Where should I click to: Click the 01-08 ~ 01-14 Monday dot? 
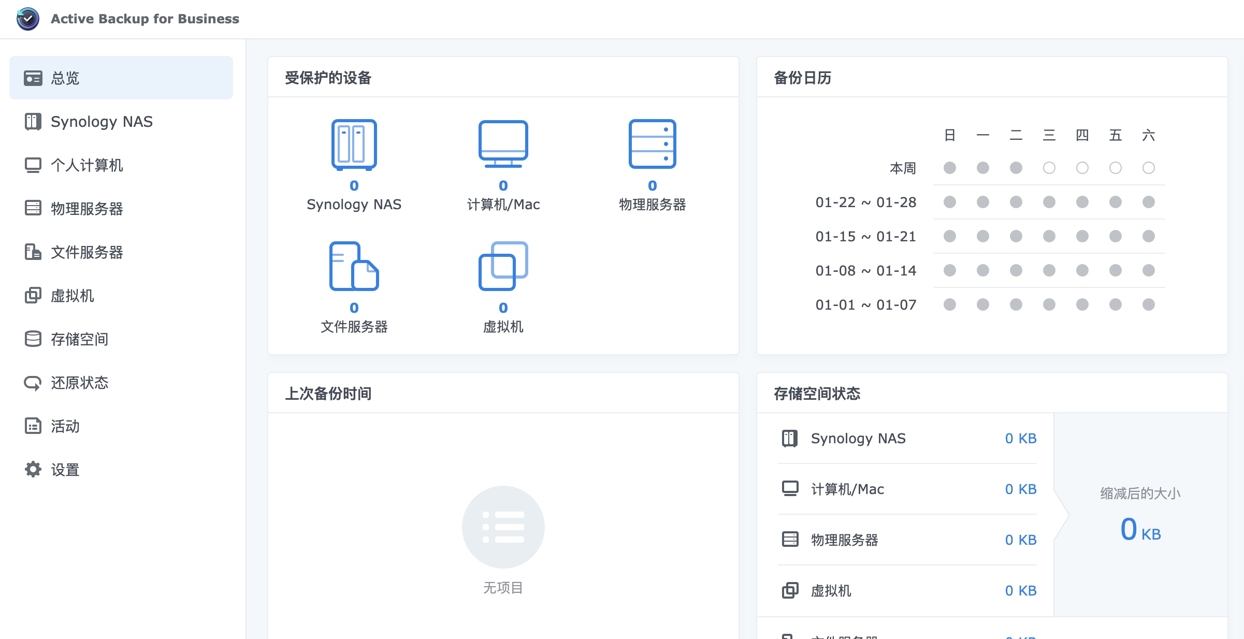coord(983,270)
